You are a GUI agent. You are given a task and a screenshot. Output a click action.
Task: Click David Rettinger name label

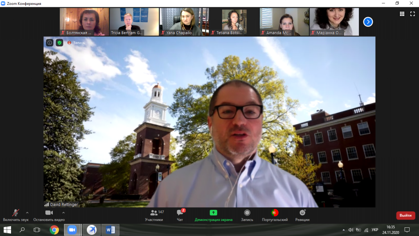64,204
